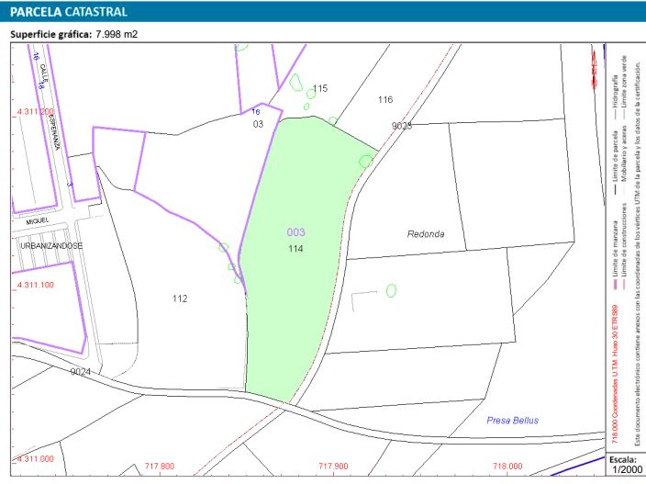The image size is (646, 484).
Task: Select road parcel 9025 label
Action: 402,125
